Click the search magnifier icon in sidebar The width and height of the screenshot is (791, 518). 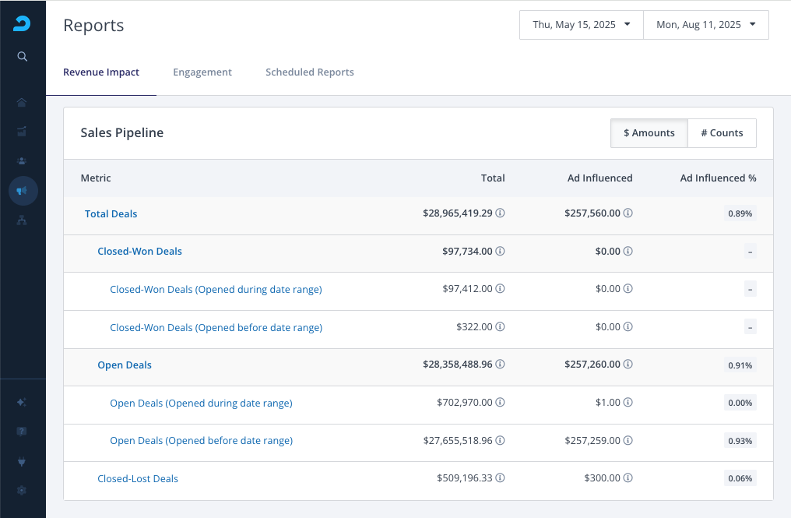coord(23,56)
